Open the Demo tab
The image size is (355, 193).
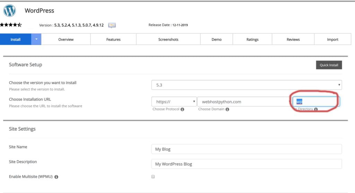[216, 39]
